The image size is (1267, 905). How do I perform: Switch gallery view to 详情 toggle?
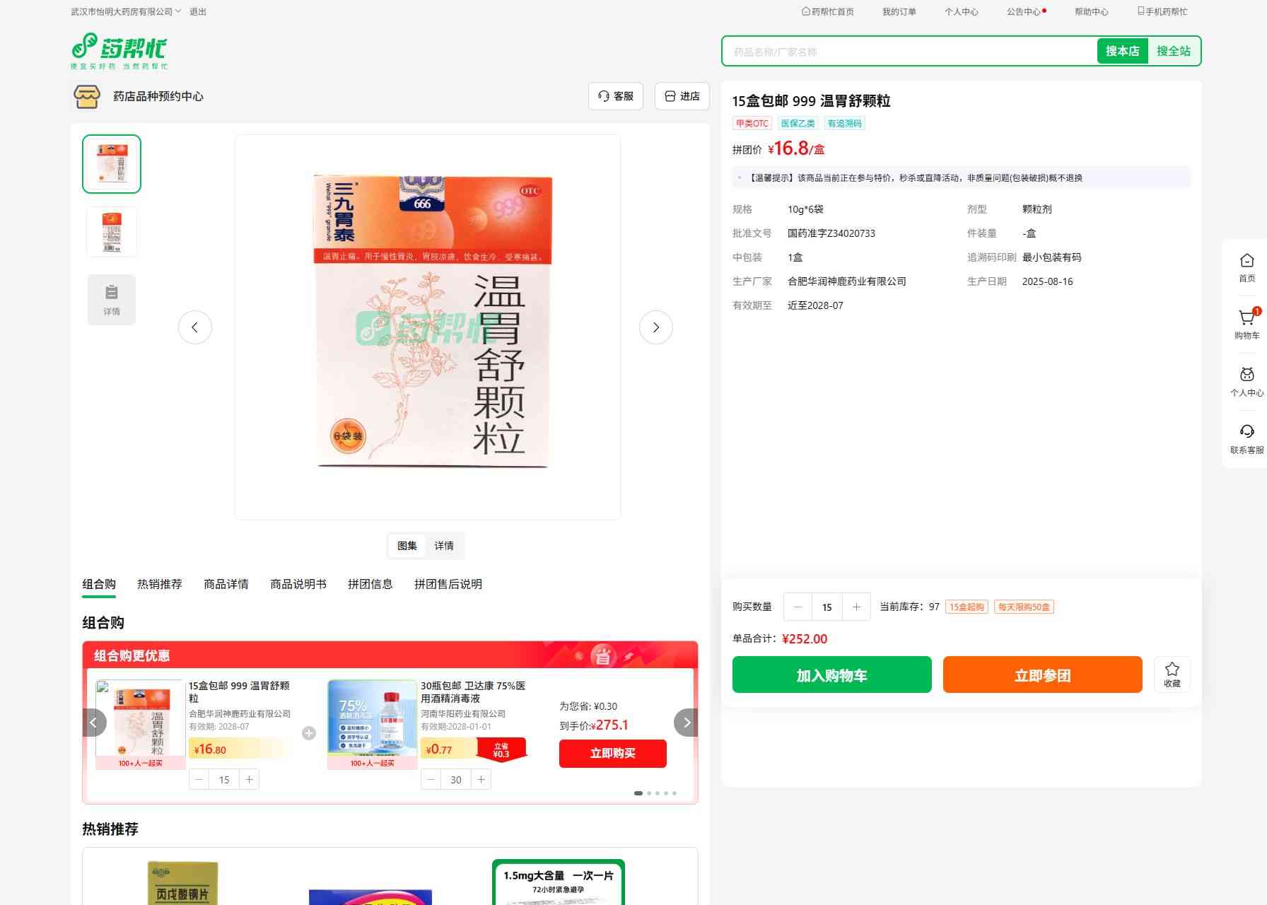pyautogui.click(x=444, y=546)
